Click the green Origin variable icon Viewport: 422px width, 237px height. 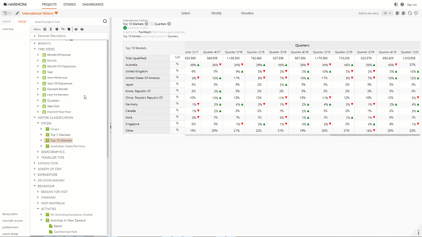(47, 129)
